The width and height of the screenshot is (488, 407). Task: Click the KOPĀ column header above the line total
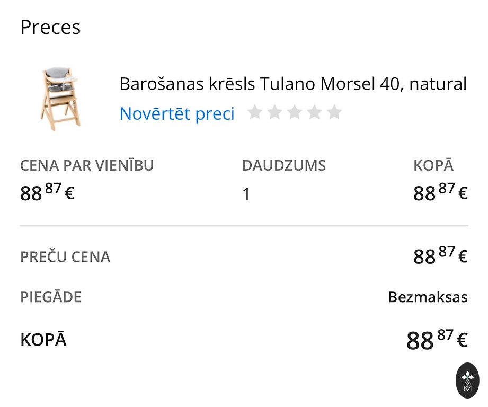click(433, 165)
